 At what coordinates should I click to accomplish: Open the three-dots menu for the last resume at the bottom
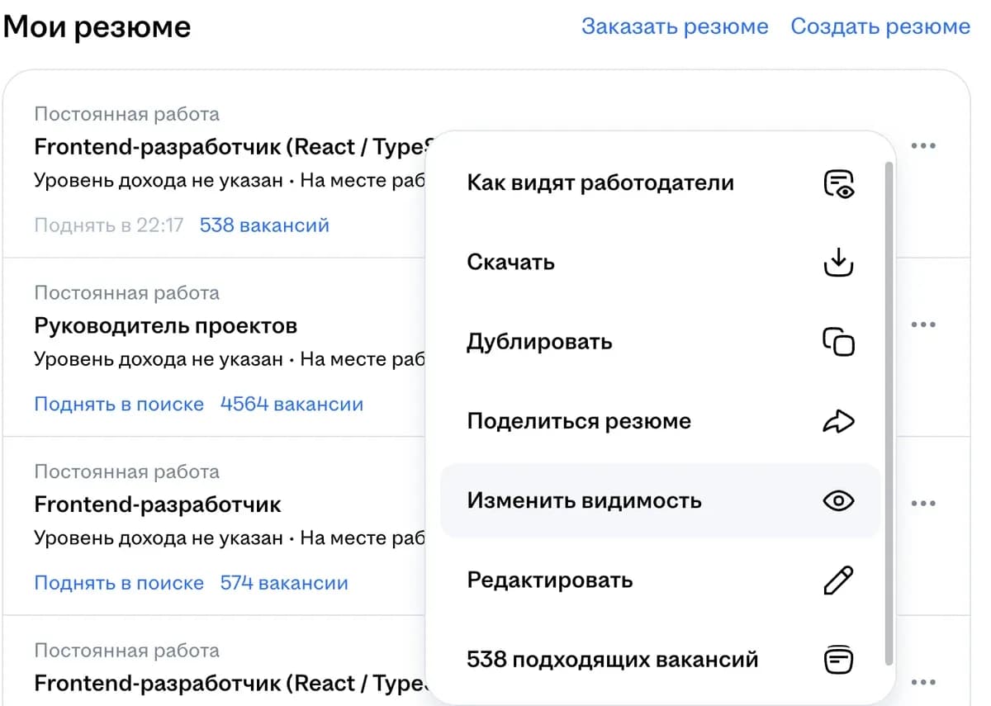923,682
